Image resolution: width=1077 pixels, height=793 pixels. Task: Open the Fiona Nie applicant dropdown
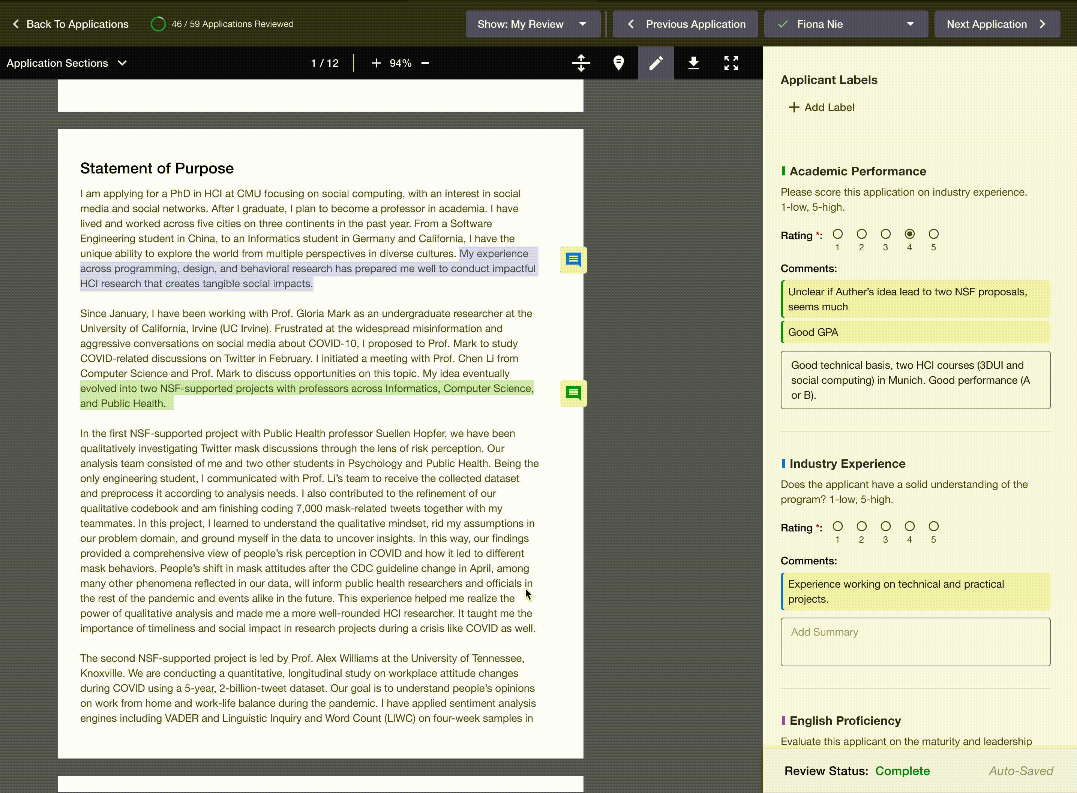(x=846, y=24)
